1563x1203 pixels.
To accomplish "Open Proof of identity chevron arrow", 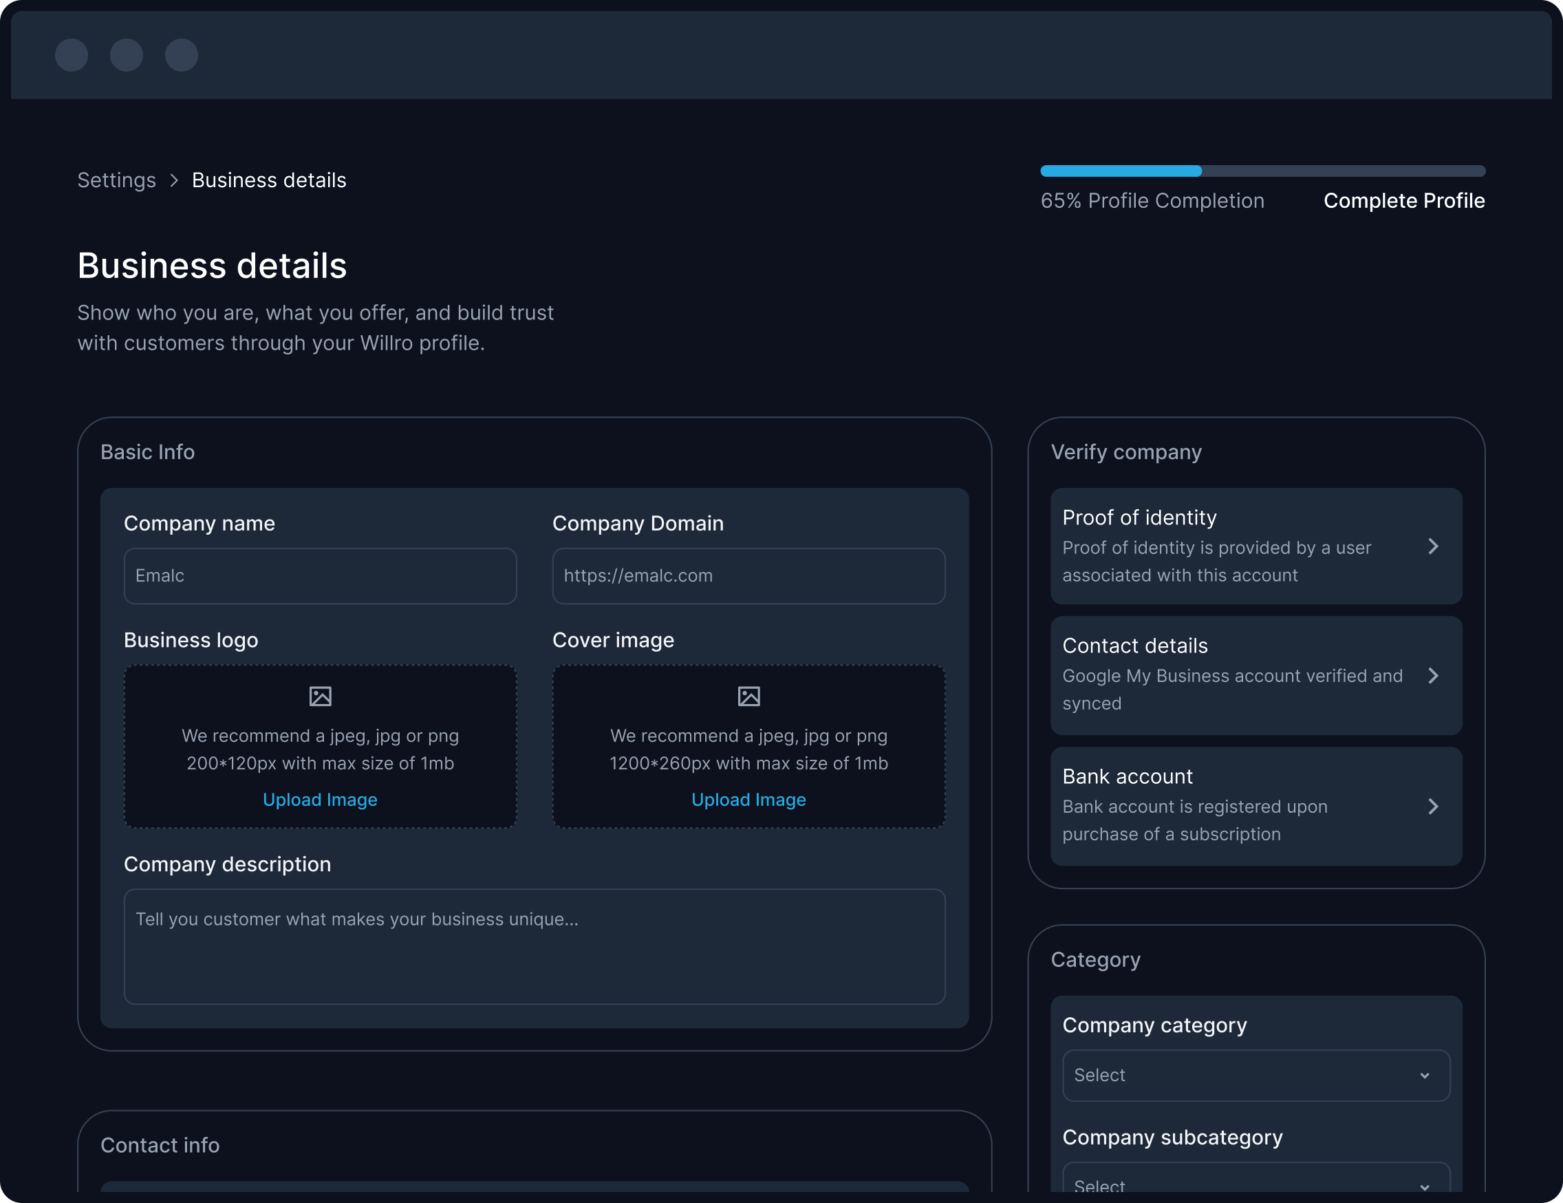I will pos(1433,546).
